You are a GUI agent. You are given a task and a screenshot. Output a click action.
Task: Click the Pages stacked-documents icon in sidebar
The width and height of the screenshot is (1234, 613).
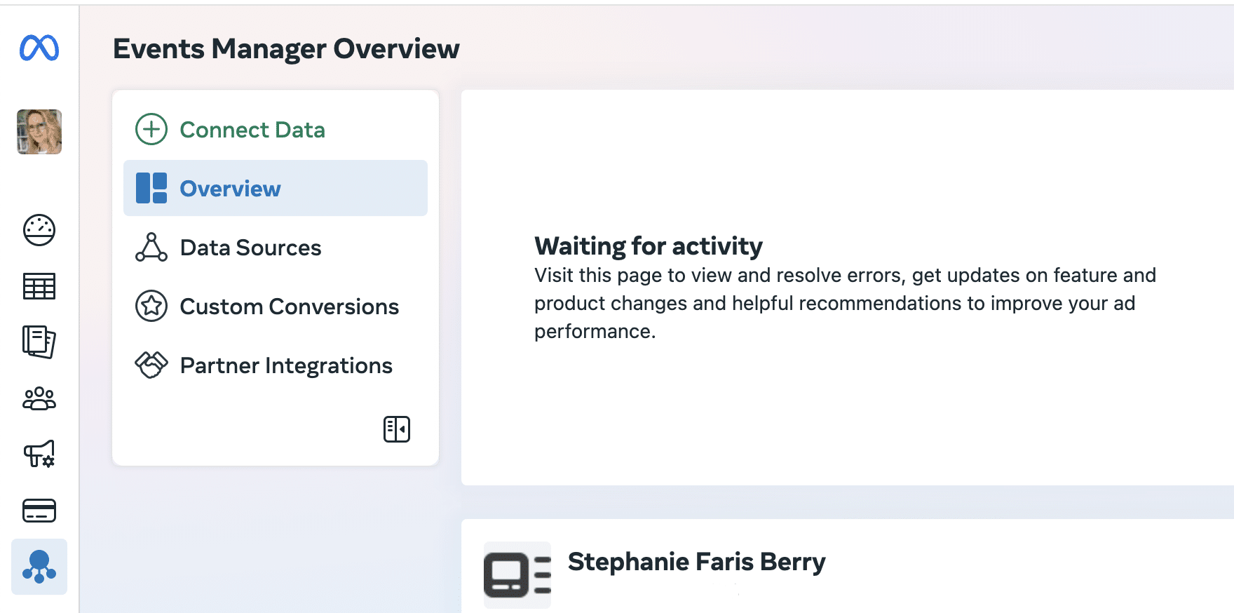pos(39,342)
